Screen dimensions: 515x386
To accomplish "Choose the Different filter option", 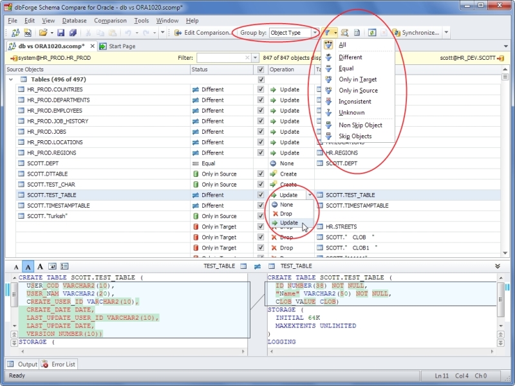I will coord(359,57).
